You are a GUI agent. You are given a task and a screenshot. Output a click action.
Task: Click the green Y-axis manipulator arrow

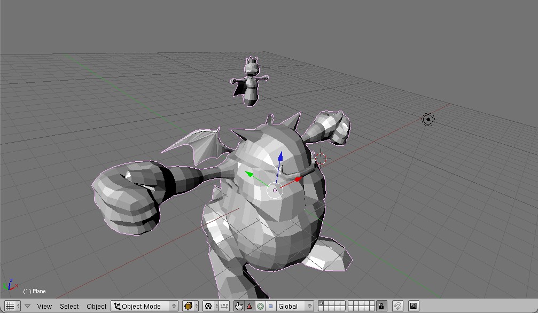(x=249, y=174)
